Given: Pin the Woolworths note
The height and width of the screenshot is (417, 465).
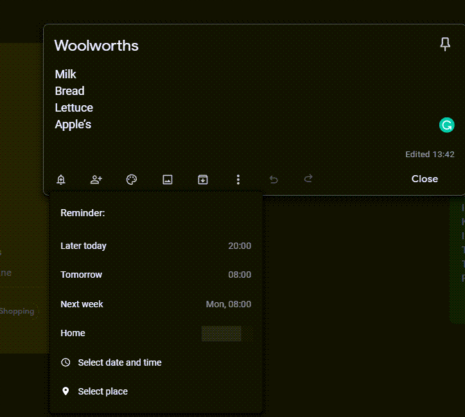Looking at the screenshot, I should click(x=445, y=44).
